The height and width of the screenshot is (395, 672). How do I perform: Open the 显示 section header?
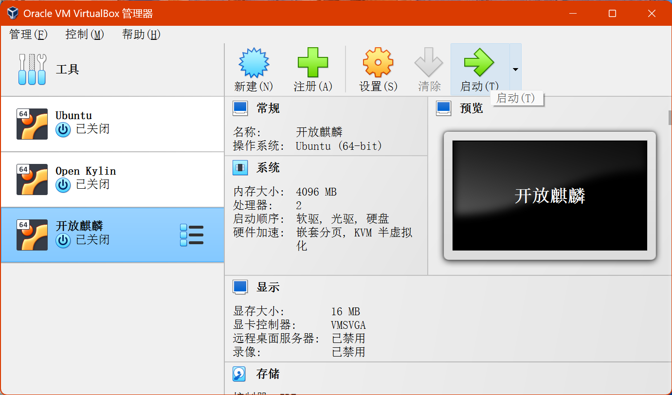coord(268,287)
